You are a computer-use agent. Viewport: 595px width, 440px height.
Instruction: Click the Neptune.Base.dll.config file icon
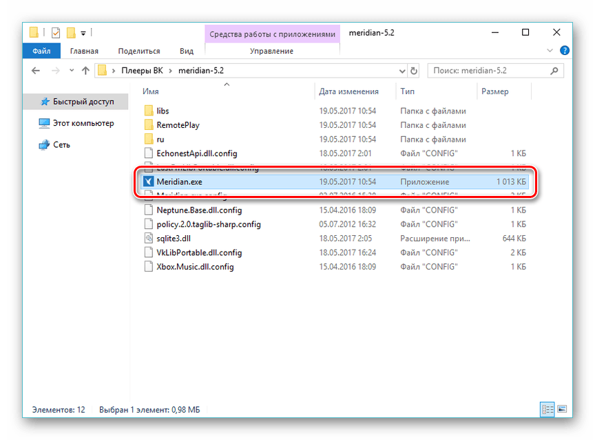(x=149, y=210)
